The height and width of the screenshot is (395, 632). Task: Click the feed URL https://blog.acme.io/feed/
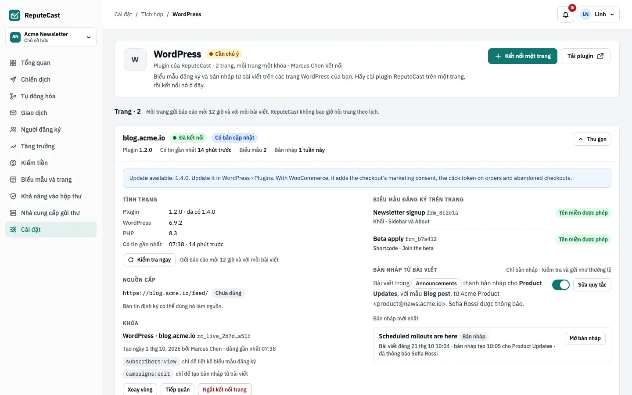(x=165, y=293)
